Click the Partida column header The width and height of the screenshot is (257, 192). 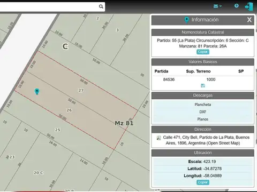pos(161,71)
